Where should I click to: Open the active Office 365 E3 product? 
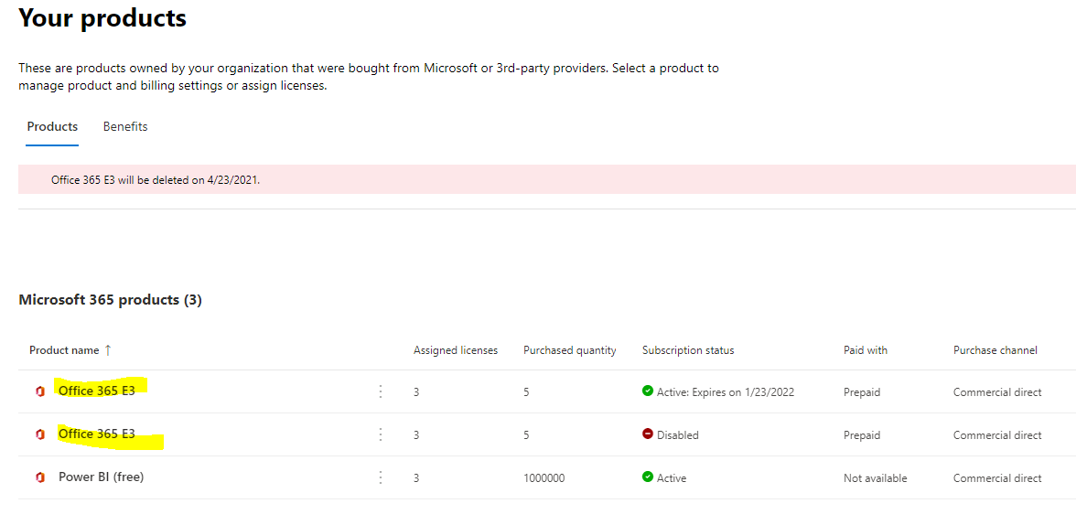tap(96, 391)
